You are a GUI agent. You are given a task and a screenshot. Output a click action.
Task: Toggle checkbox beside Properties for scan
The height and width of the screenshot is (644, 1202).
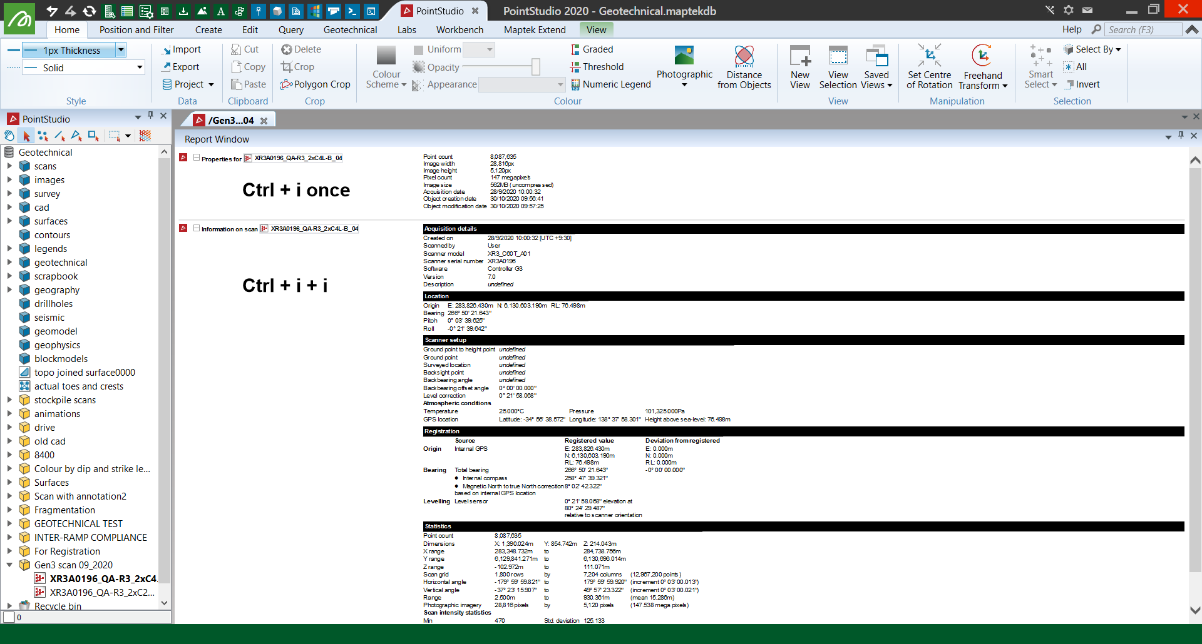(197, 158)
